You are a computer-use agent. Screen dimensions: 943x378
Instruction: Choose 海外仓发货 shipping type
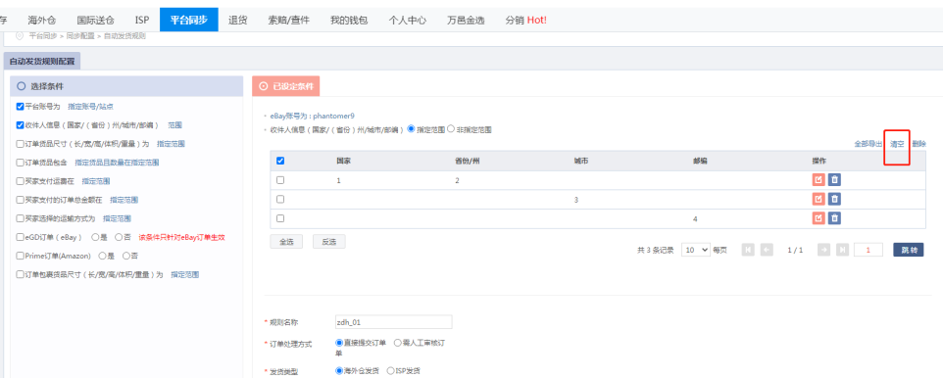pyautogui.click(x=338, y=371)
